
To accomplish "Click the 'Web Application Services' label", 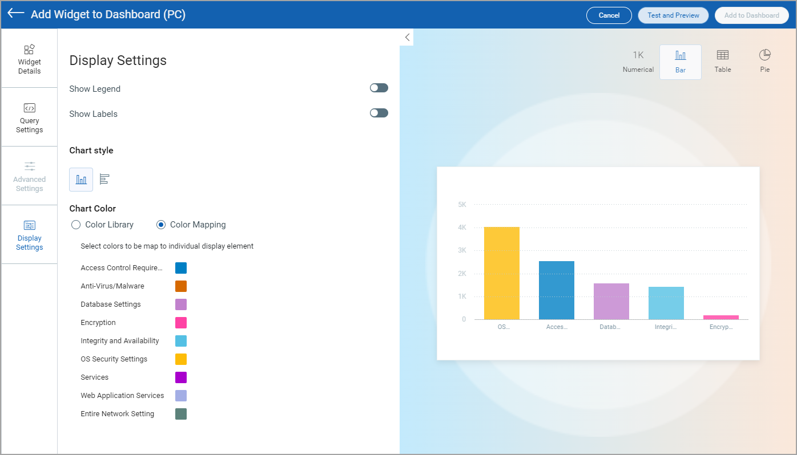I will pos(122,396).
